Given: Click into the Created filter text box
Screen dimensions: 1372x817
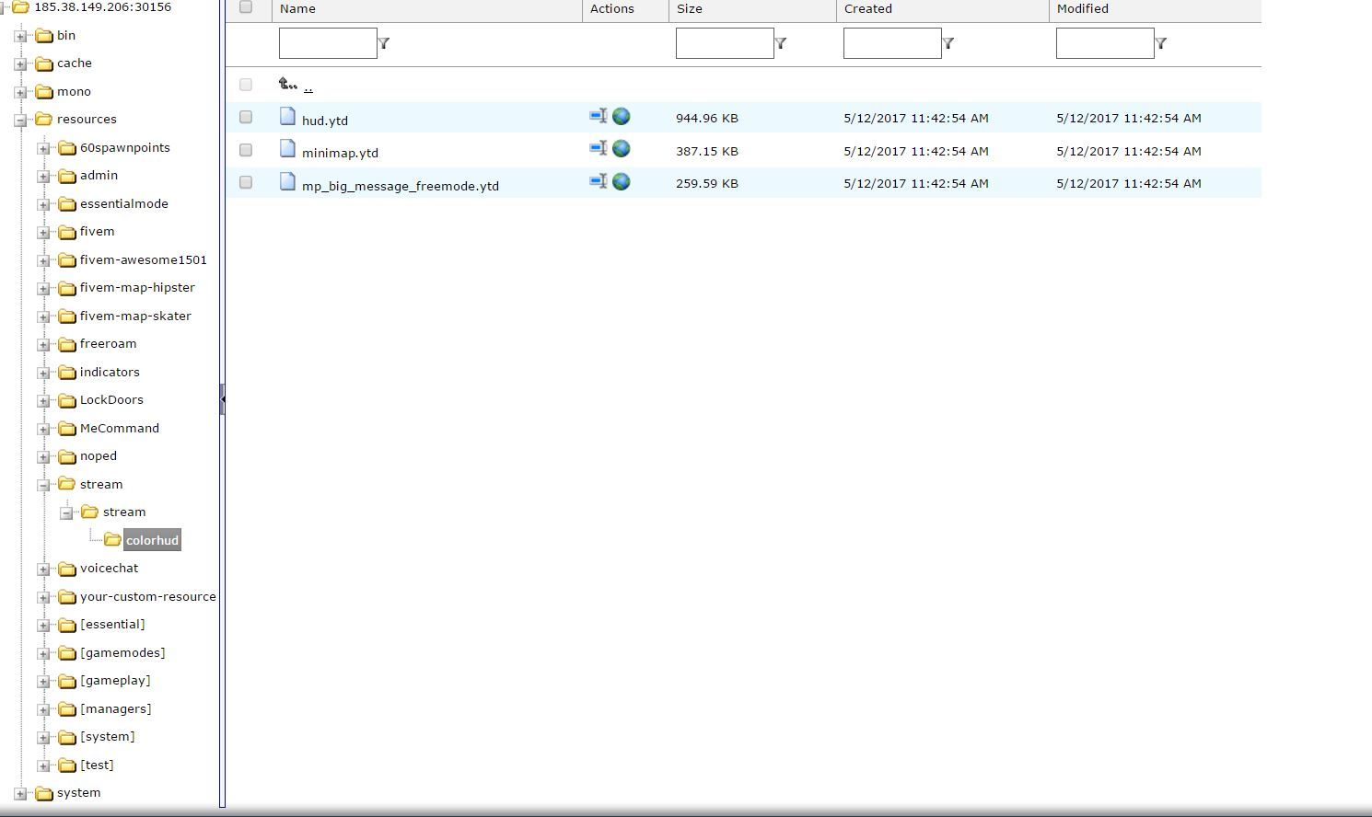Looking at the screenshot, I should 891,43.
